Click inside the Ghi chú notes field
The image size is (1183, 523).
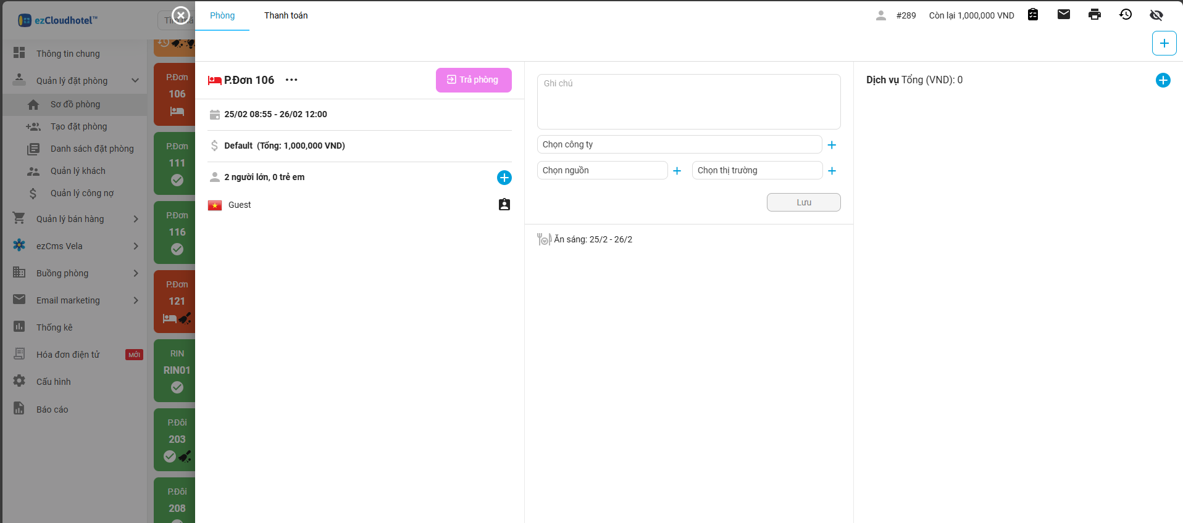688,102
